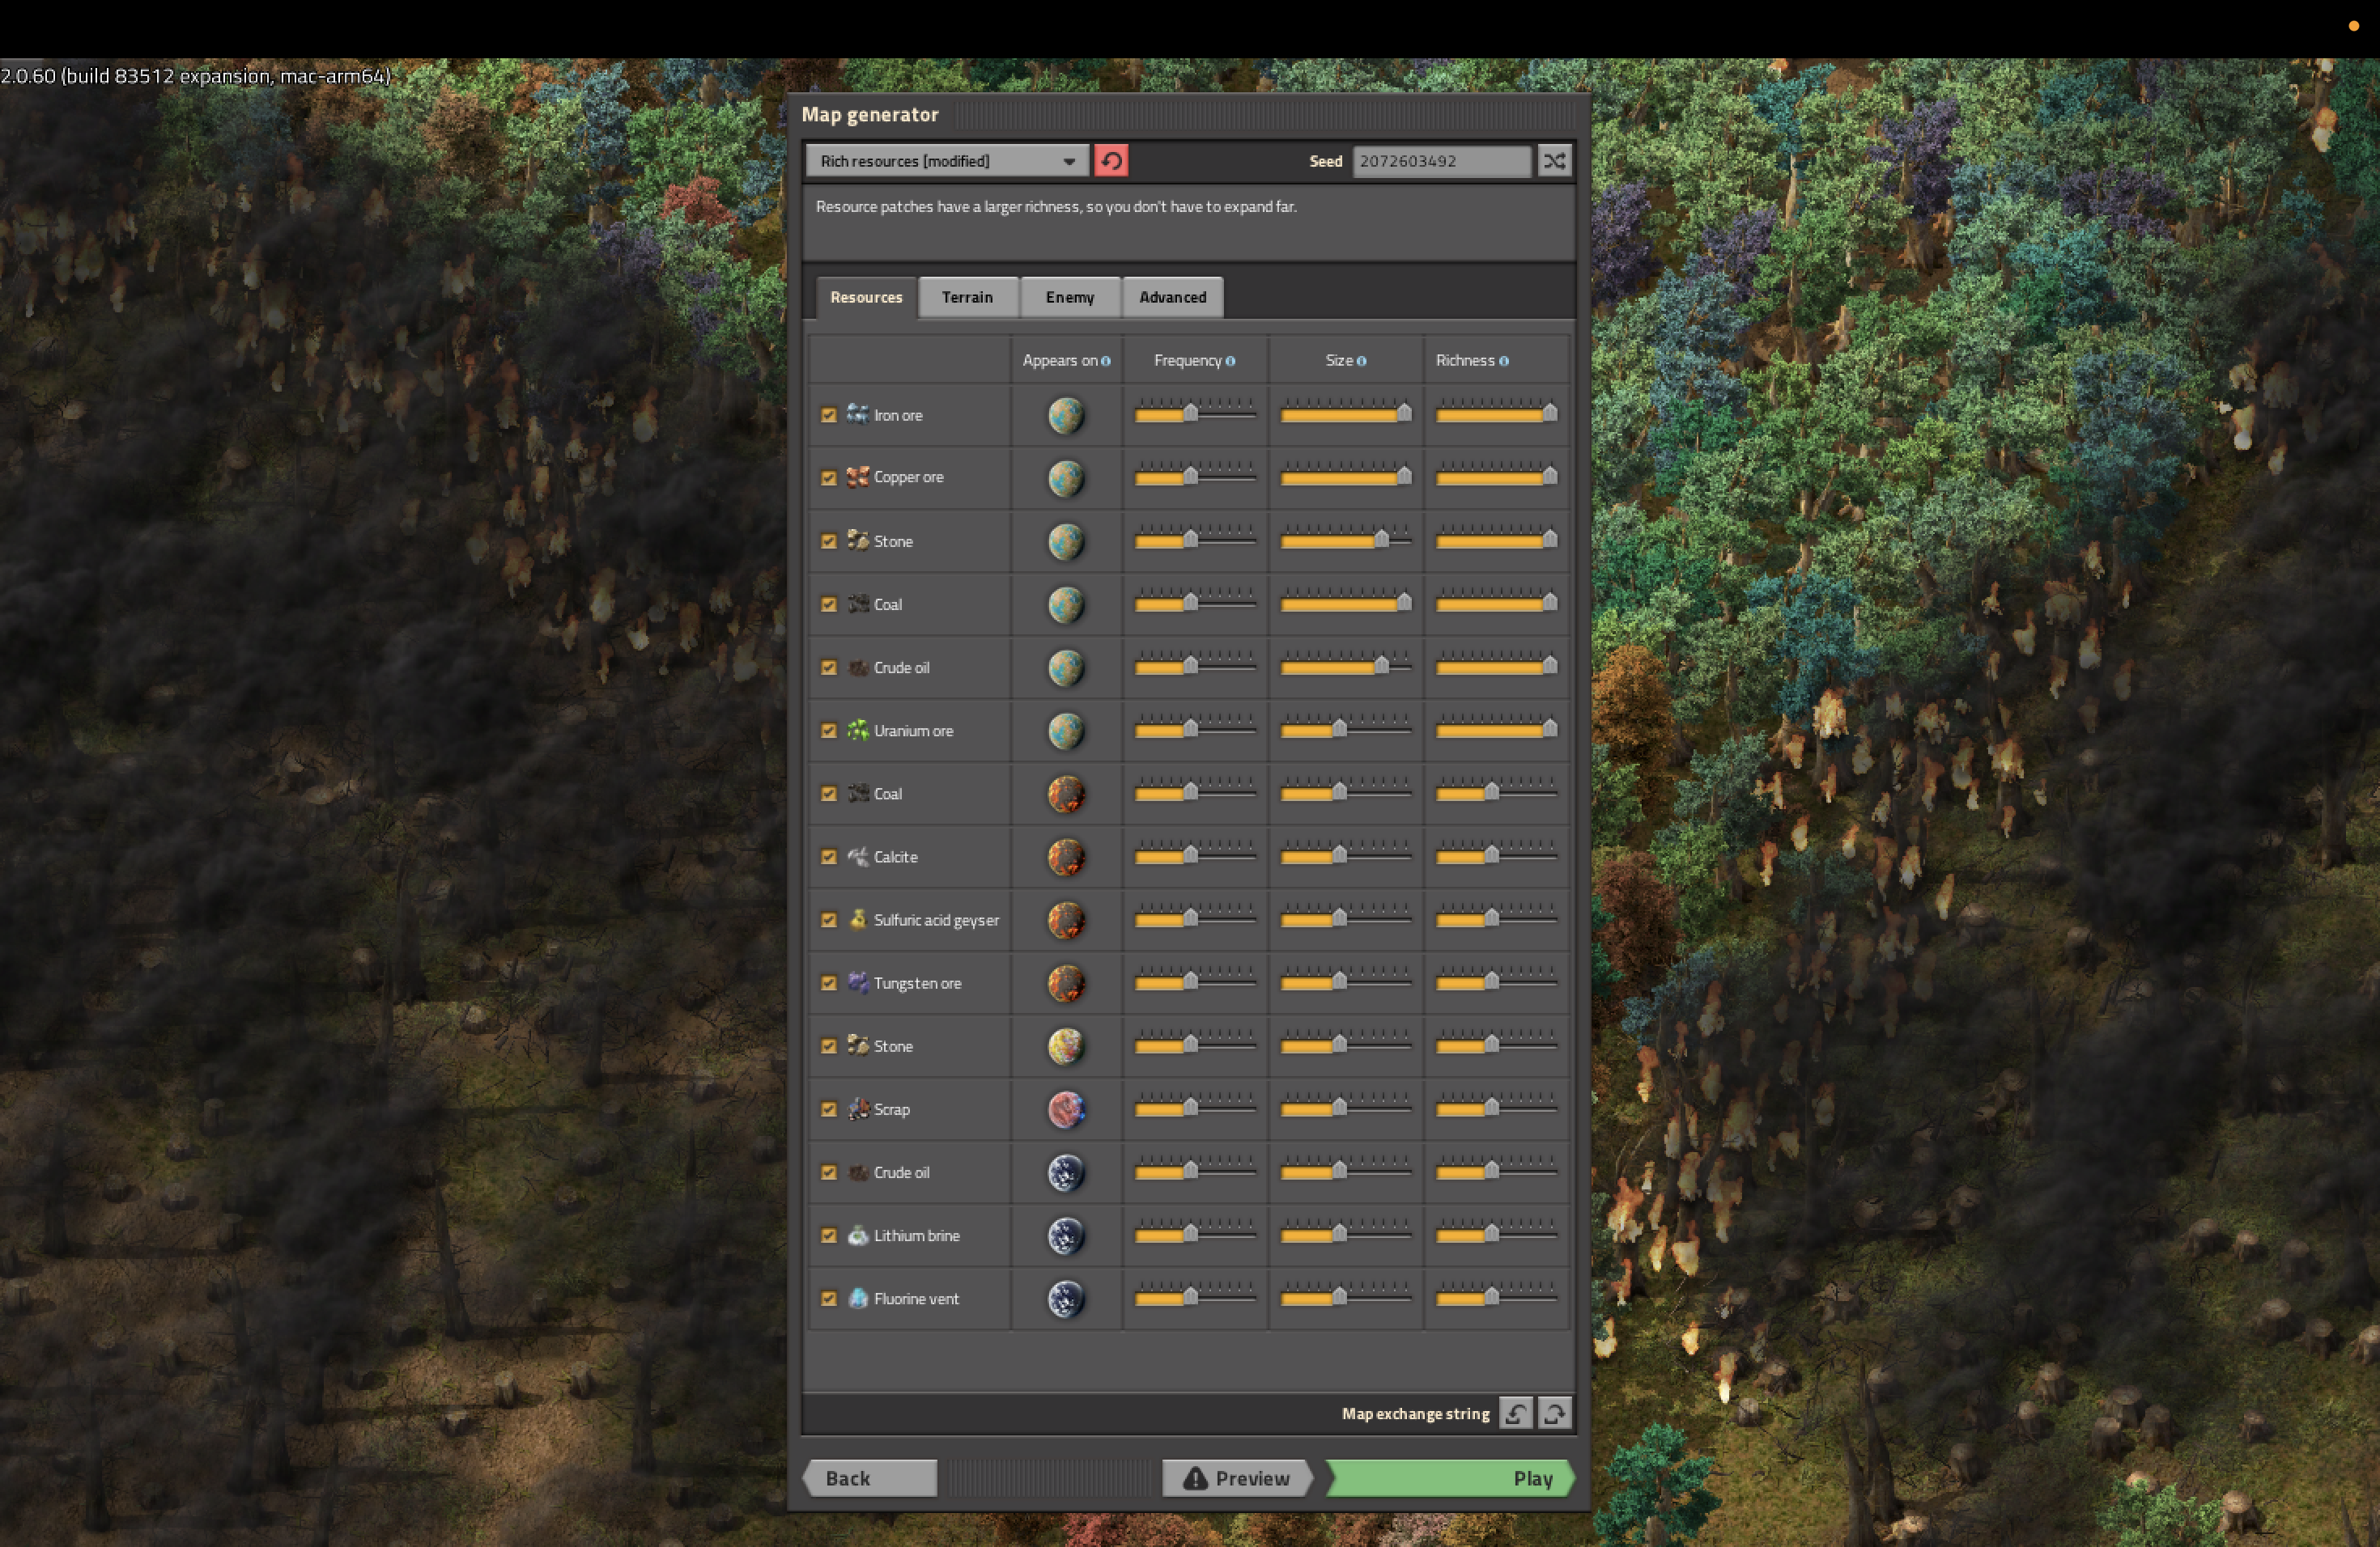Open the Rich resources preset dropdown
Viewport: 2380px width, 1547px height.
pyautogui.click(x=947, y=161)
